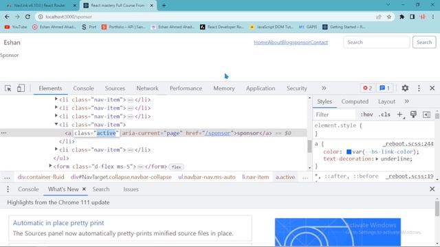This screenshot has width=440, height=247.
Task: Open the Sources tab
Action: coord(115,89)
